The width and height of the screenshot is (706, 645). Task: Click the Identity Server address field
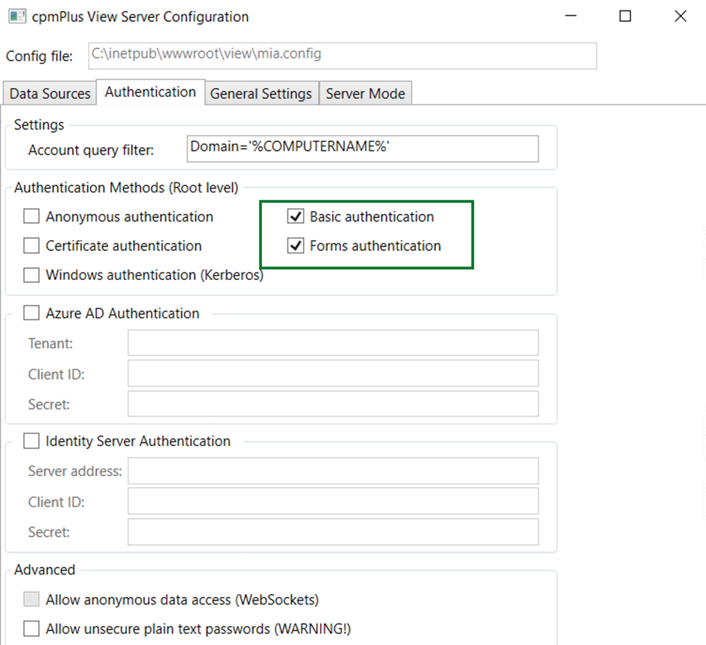point(333,471)
